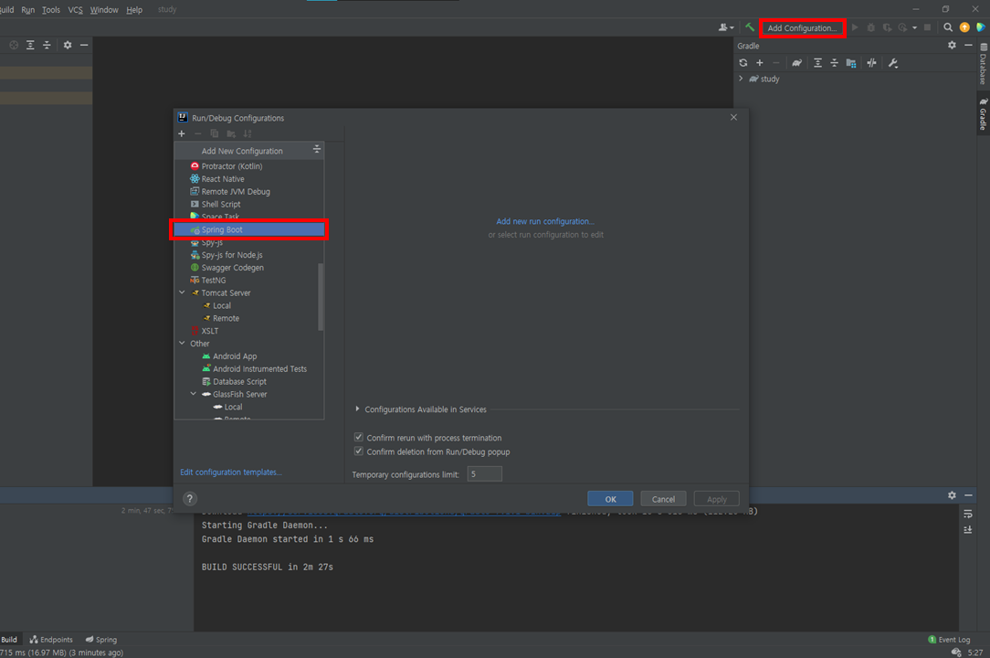Close the Run/Debug Configurations dialog
990x658 pixels.
point(733,117)
